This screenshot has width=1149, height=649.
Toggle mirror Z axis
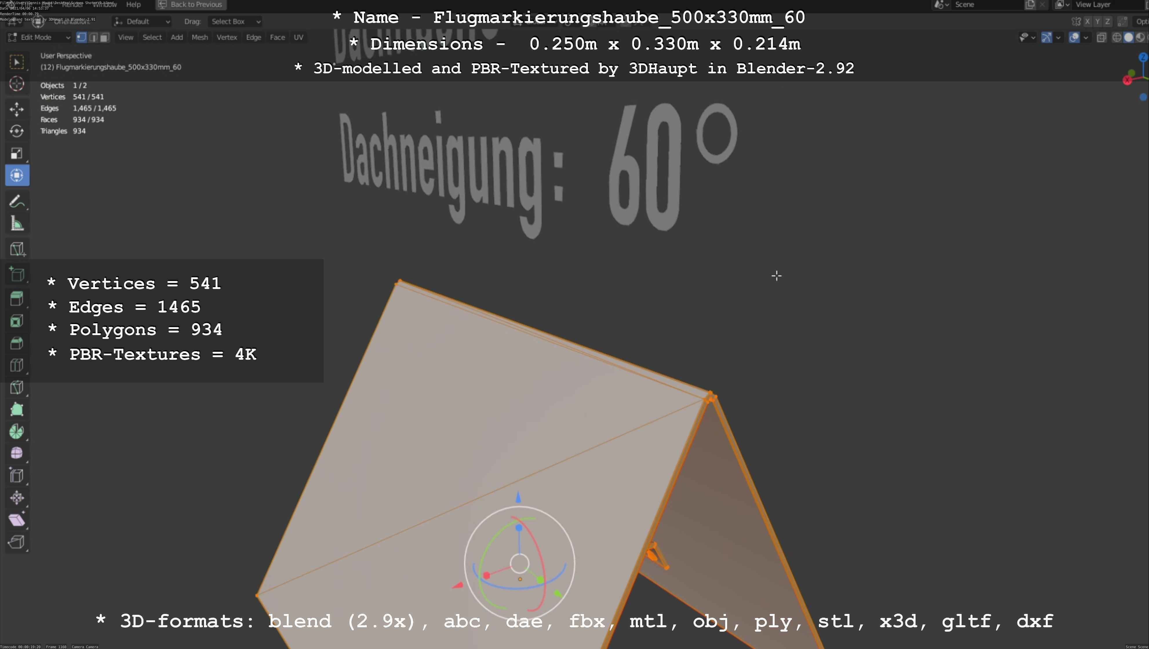pyautogui.click(x=1107, y=21)
